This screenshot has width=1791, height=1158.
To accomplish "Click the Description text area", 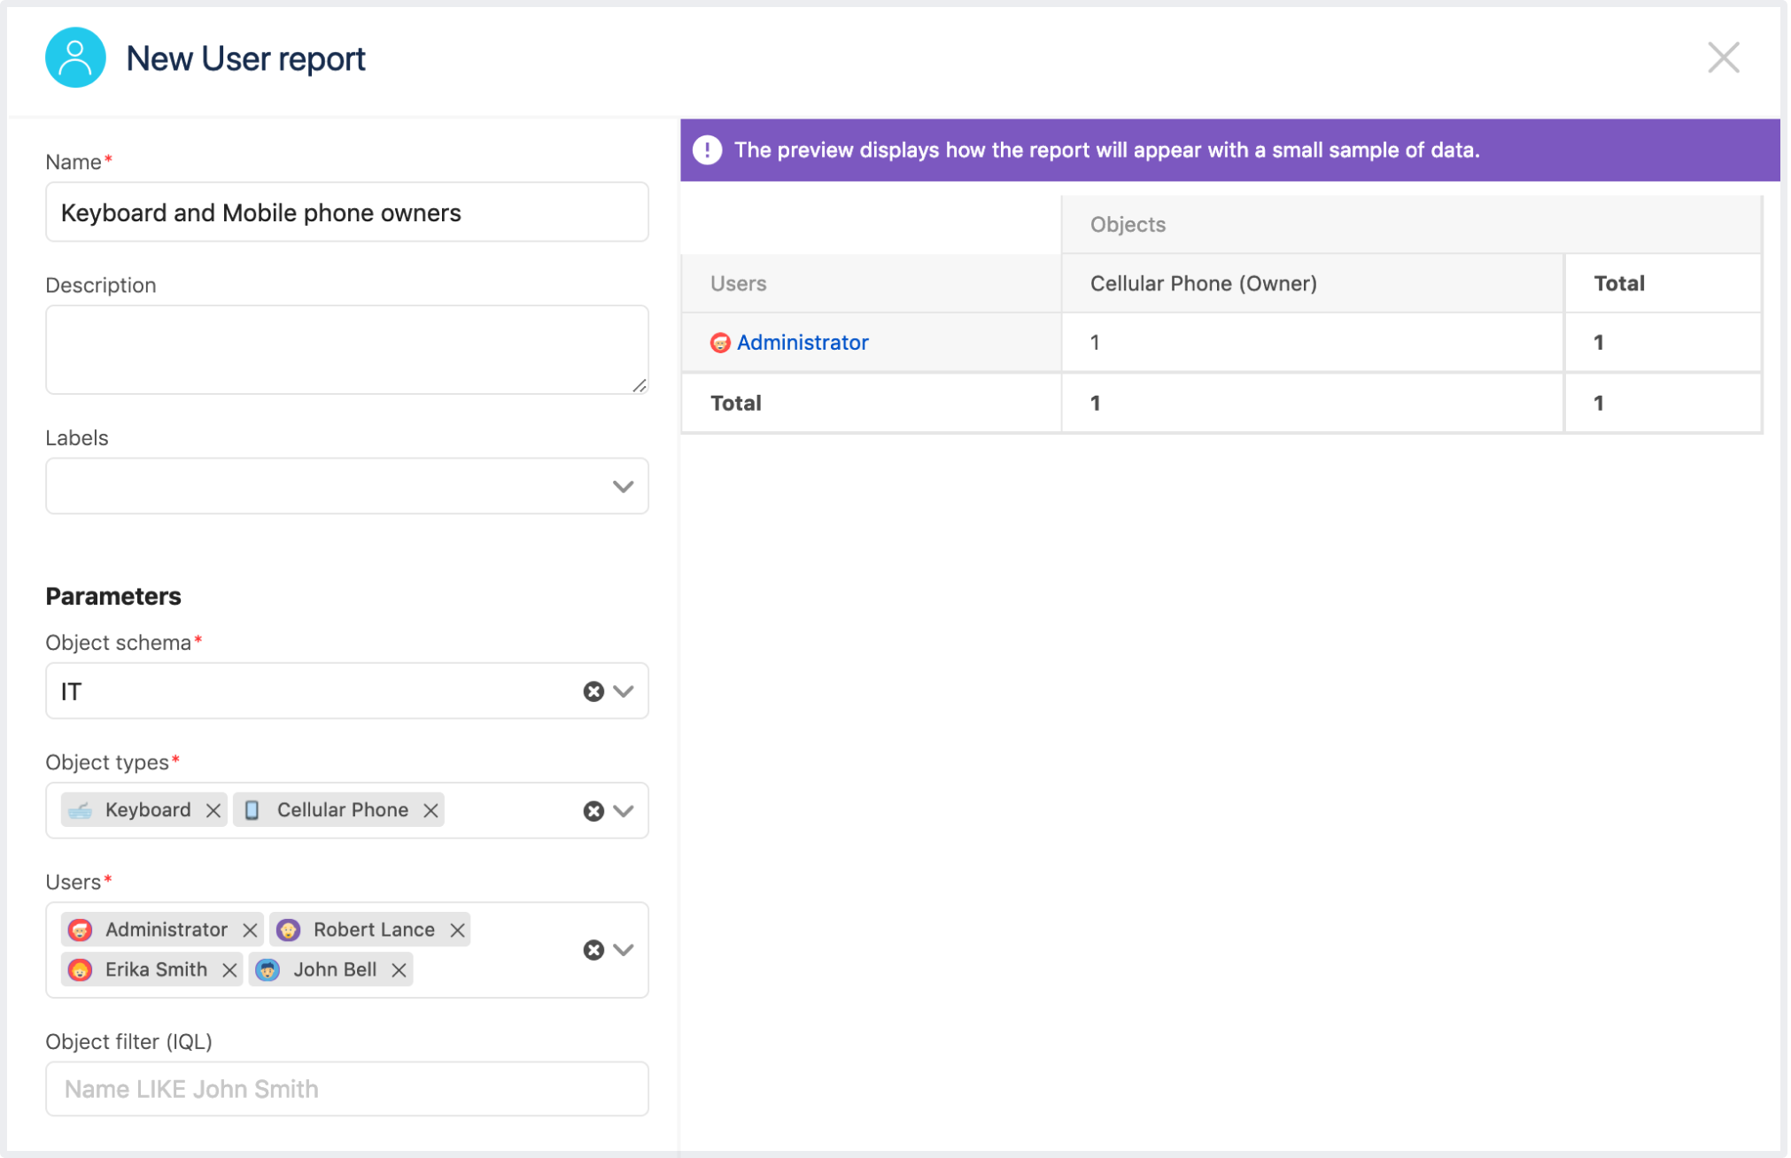I will [346, 350].
